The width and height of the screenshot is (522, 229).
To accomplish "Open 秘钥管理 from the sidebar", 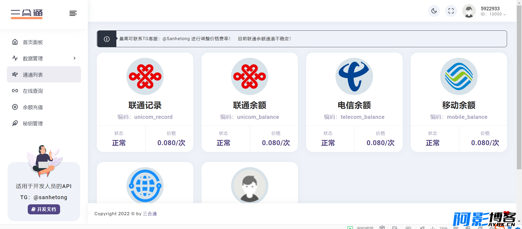I will pyautogui.click(x=33, y=123).
